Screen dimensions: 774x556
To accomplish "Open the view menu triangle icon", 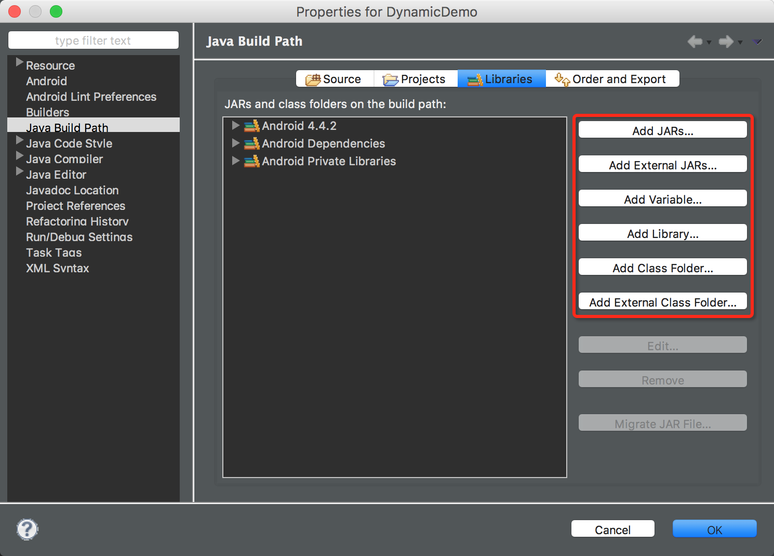I will click(x=757, y=42).
